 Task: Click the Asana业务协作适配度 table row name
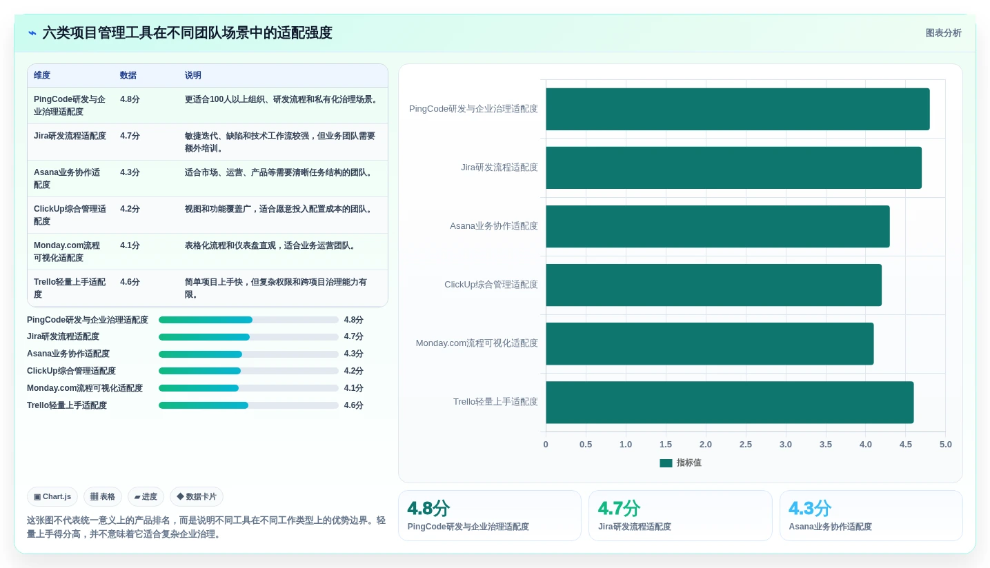pyautogui.click(x=67, y=179)
